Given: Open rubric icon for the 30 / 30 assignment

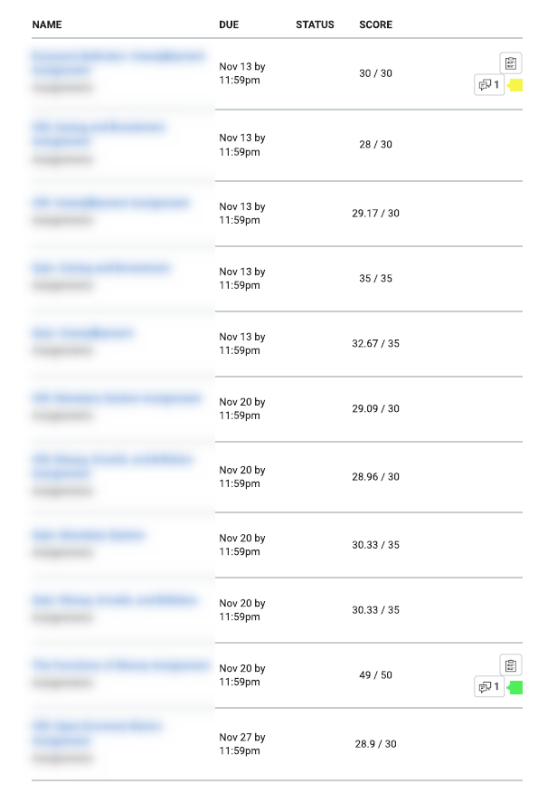Looking at the screenshot, I should pyautogui.click(x=511, y=63).
